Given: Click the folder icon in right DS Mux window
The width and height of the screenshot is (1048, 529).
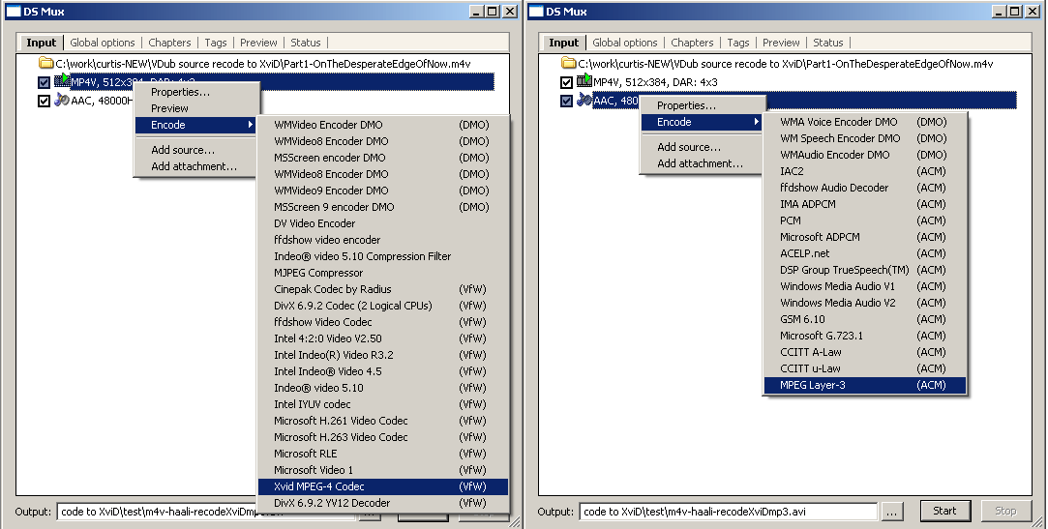Looking at the screenshot, I should tap(569, 64).
